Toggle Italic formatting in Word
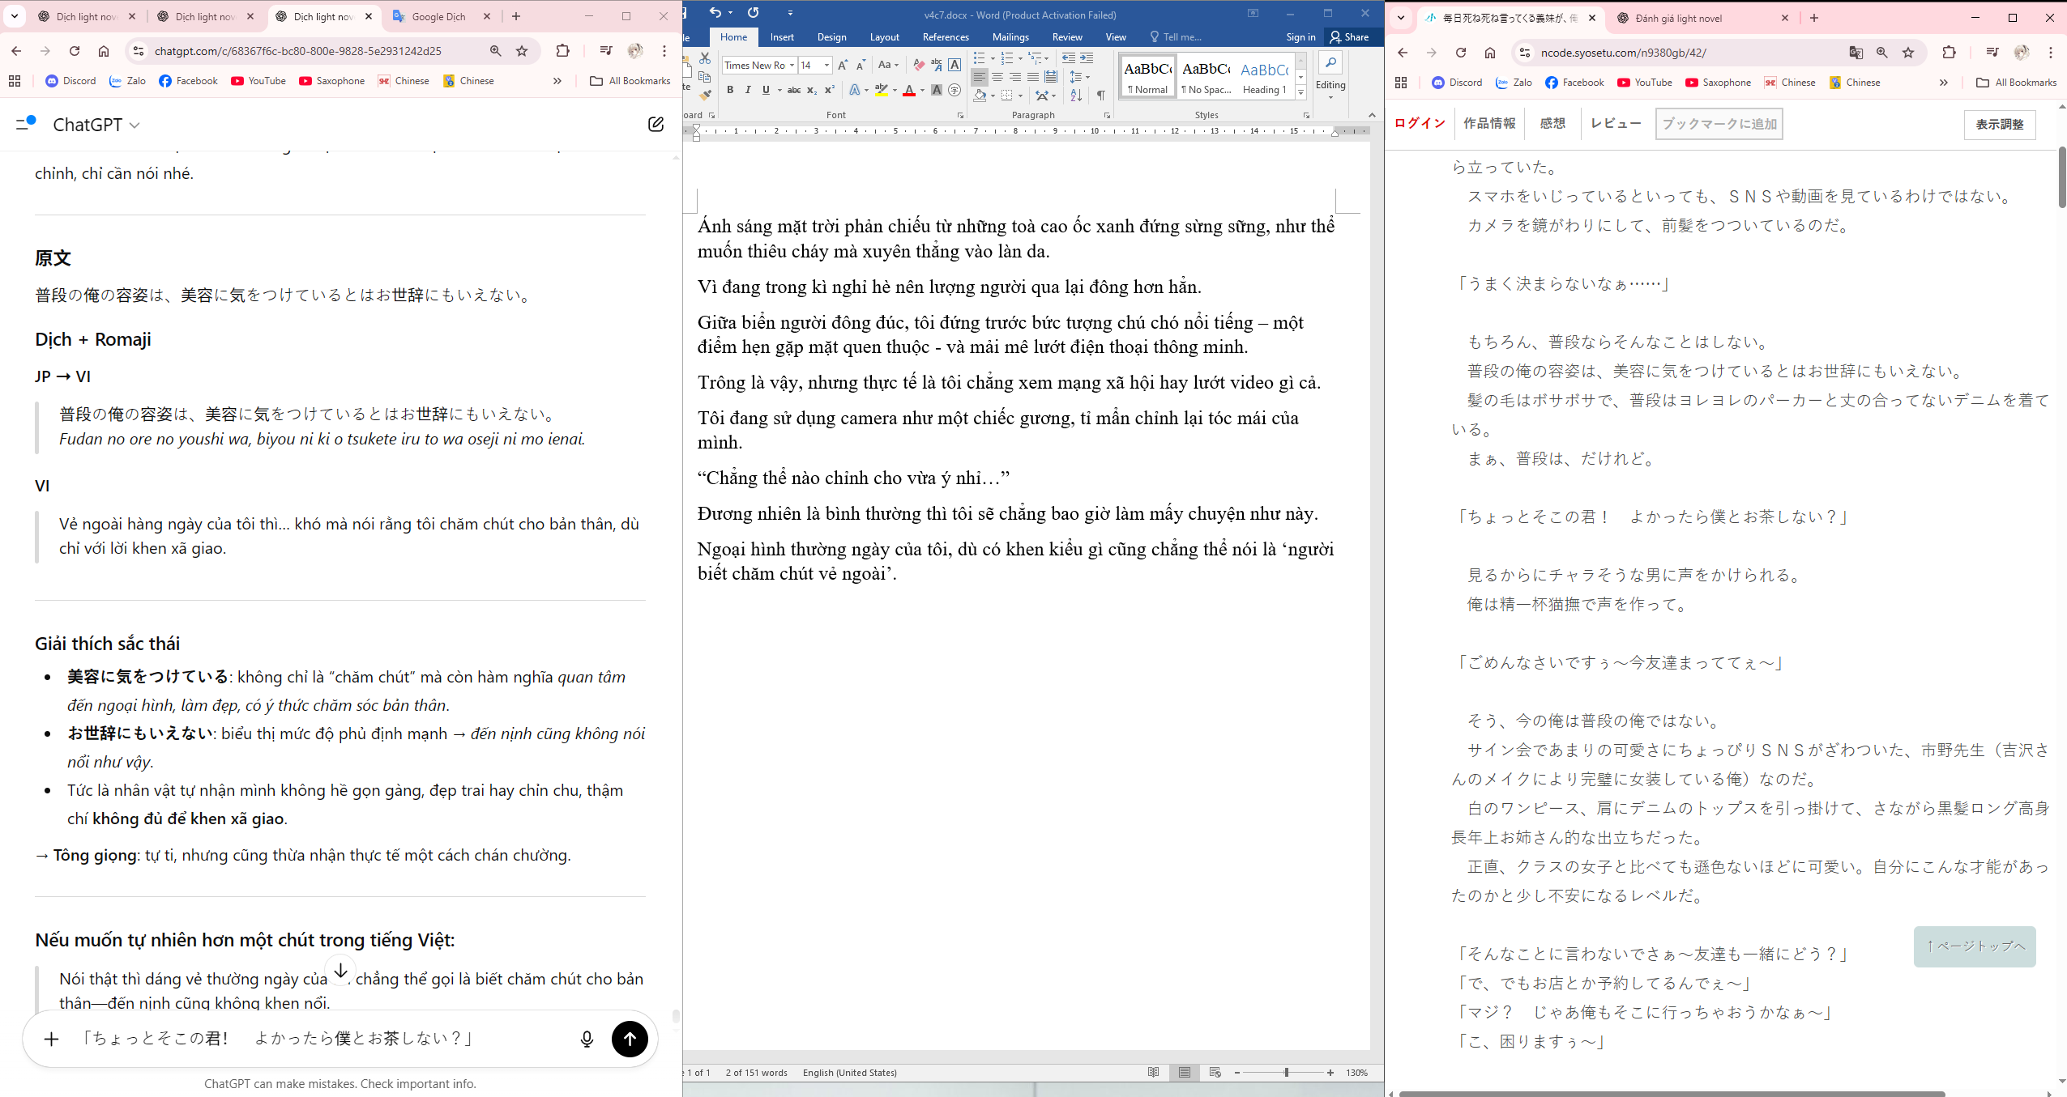The image size is (2067, 1097). (748, 90)
